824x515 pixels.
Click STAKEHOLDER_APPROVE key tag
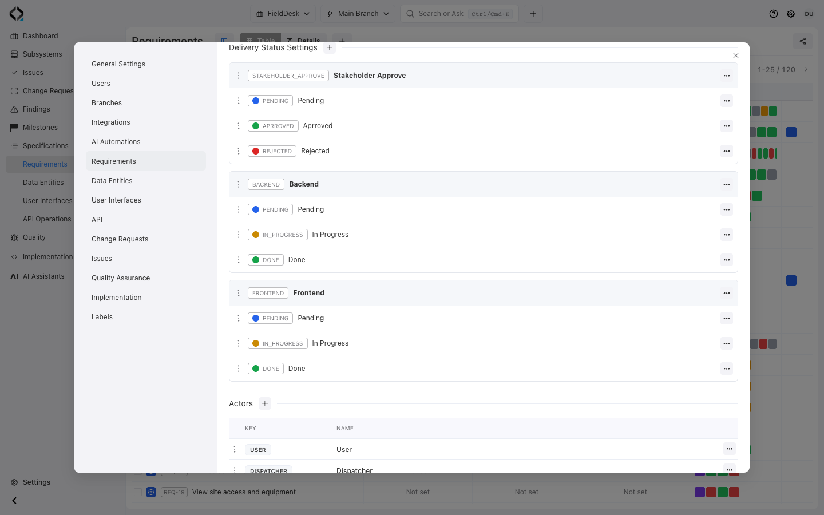point(288,76)
